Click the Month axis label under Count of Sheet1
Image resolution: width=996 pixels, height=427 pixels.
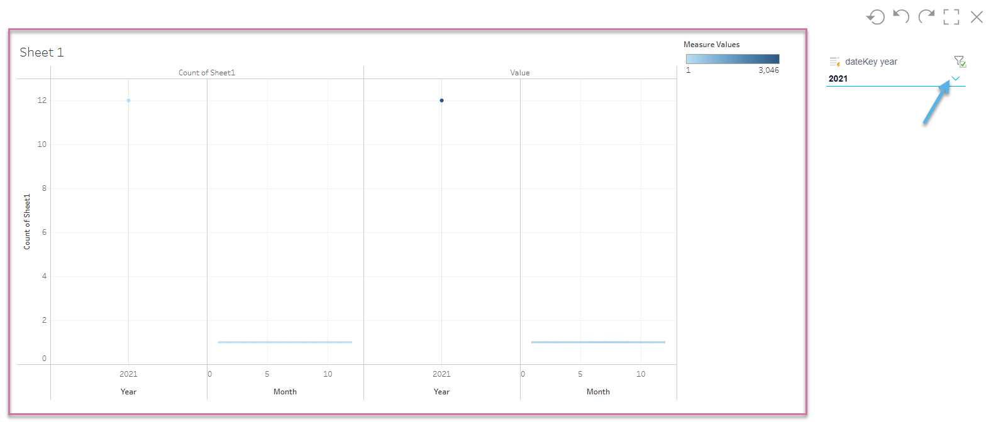[285, 392]
